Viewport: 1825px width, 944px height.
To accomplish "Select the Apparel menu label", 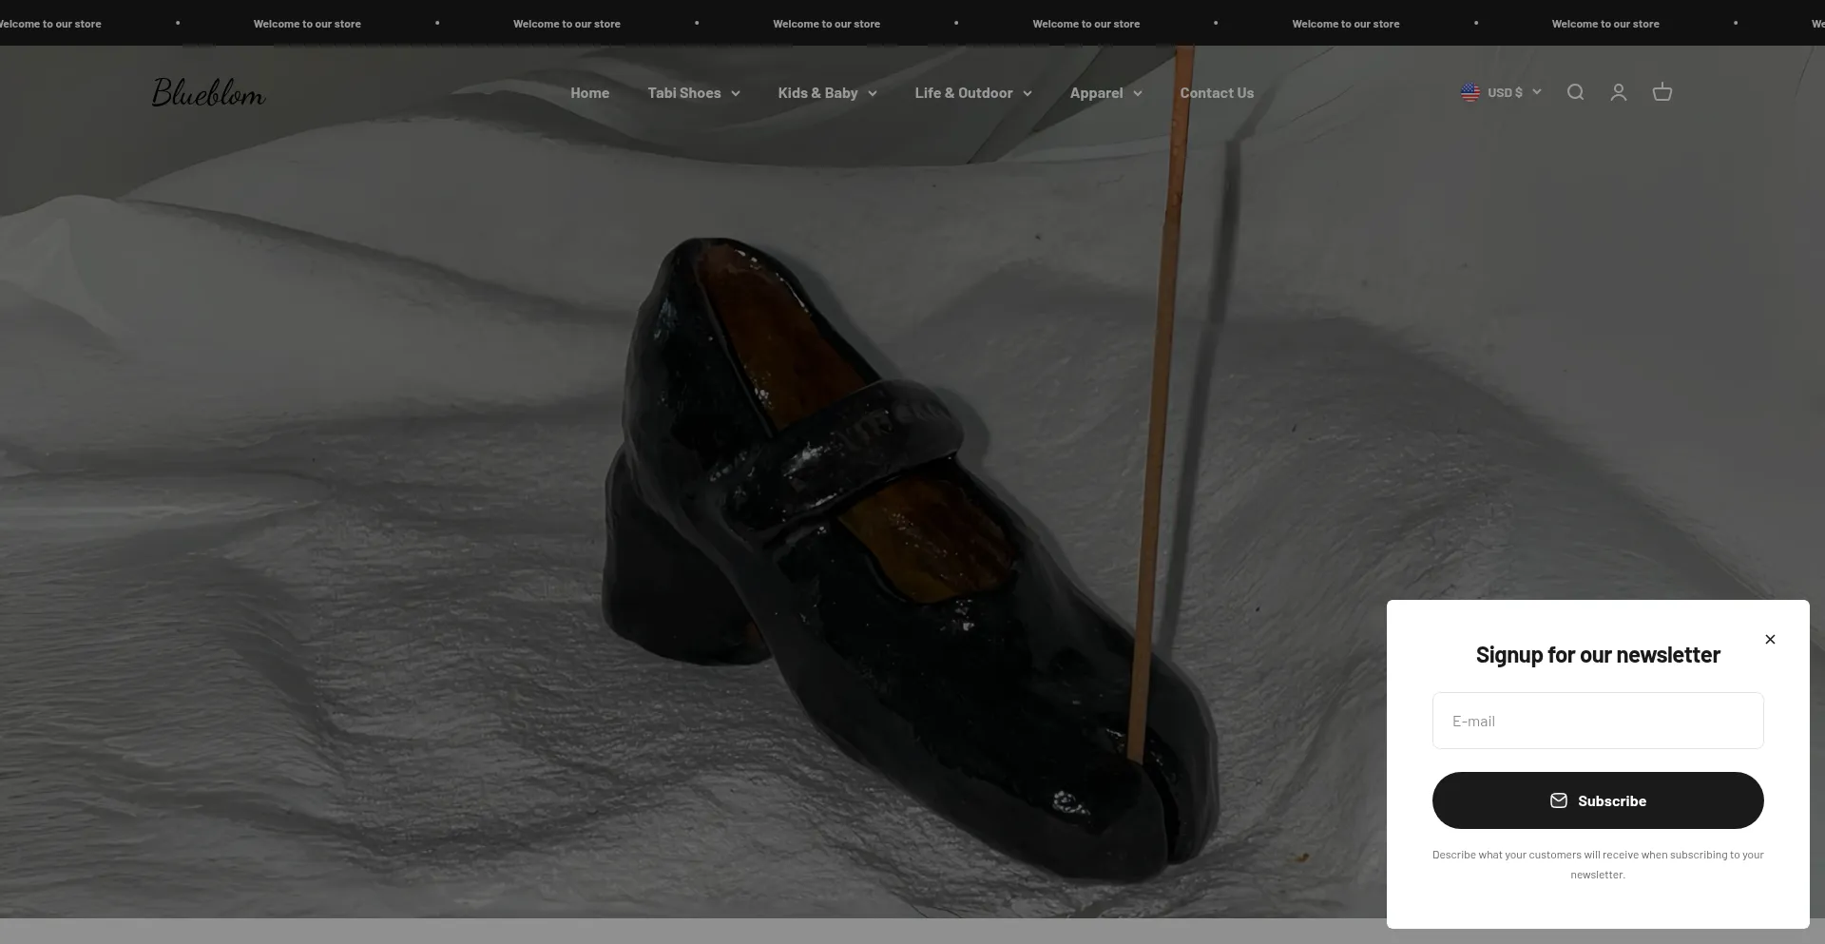I will 1096,93.
